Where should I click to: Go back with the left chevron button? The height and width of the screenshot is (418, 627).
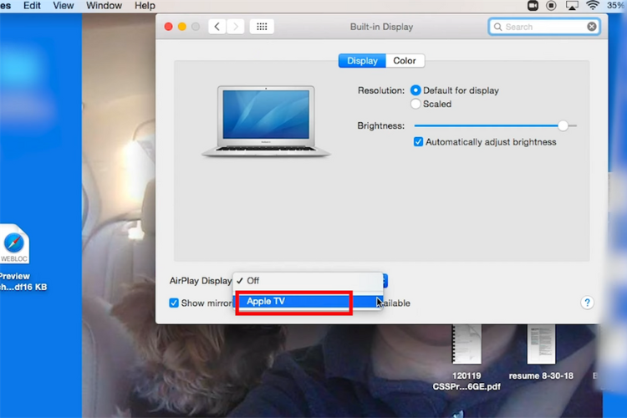coord(217,27)
